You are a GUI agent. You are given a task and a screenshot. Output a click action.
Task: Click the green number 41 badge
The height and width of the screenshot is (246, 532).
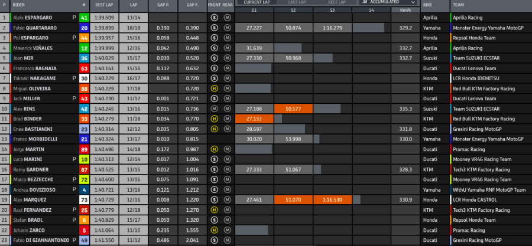[84, 18]
